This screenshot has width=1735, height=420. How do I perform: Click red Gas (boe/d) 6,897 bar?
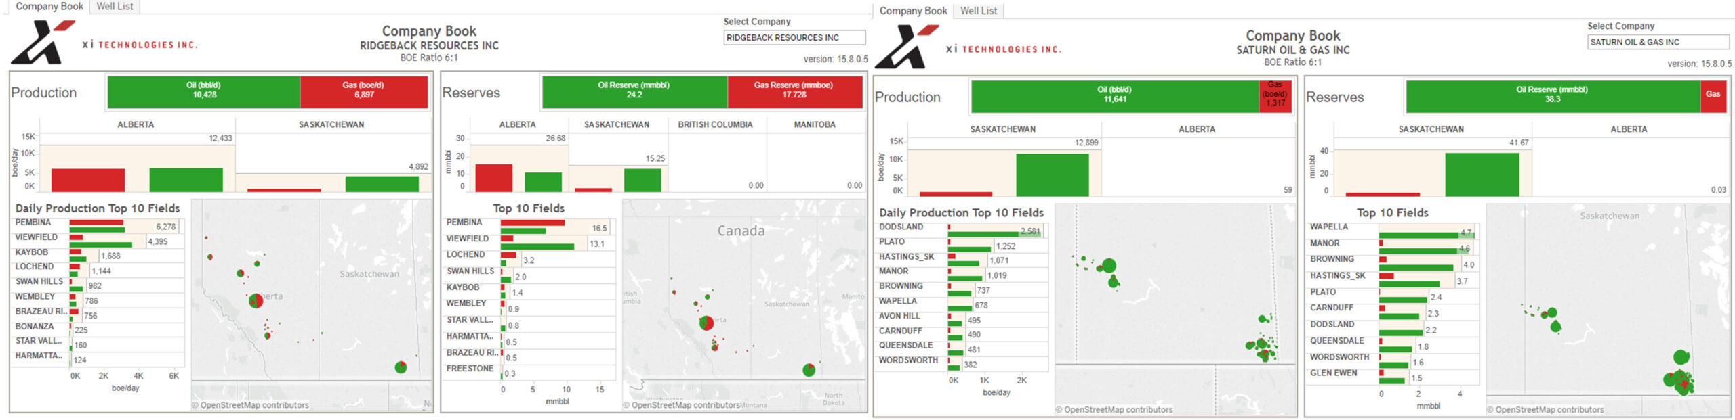click(x=364, y=91)
